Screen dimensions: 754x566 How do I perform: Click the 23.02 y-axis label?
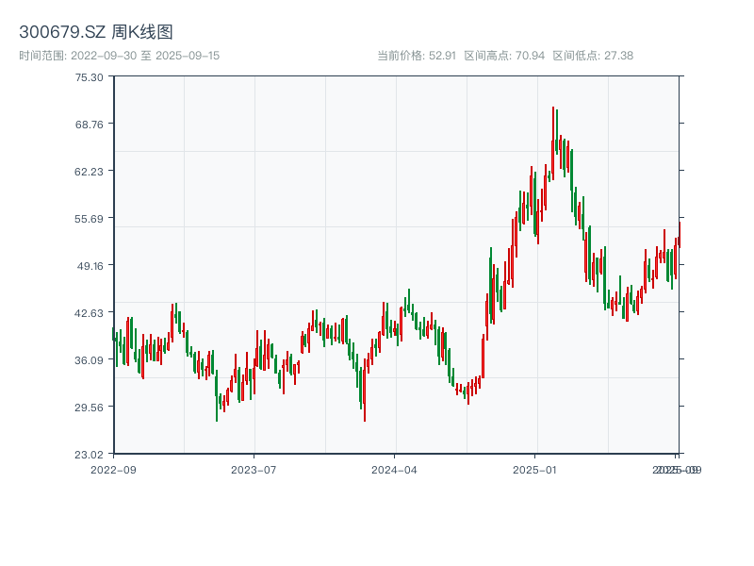pyautogui.click(x=89, y=455)
